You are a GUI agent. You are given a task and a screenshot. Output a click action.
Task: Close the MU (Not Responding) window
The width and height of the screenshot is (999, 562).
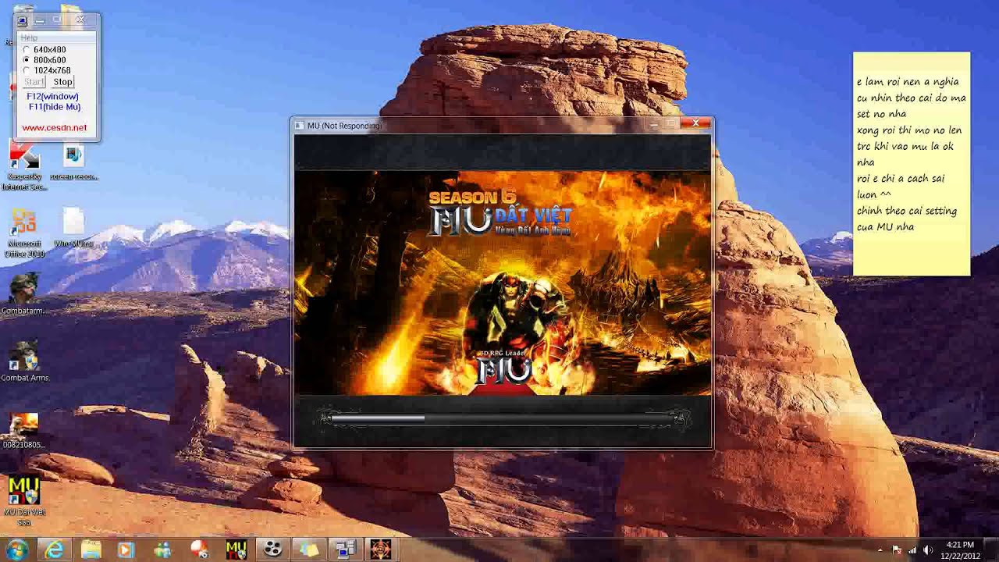click(695, 123)
